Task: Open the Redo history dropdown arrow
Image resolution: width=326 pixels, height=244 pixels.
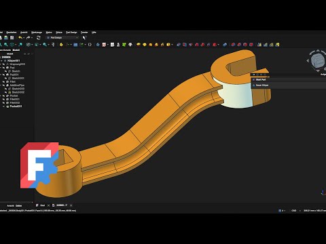Action: (x=32, y=37)
